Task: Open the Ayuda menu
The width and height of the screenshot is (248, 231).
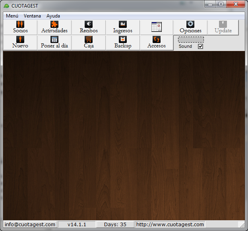Action: pos(53,16)
